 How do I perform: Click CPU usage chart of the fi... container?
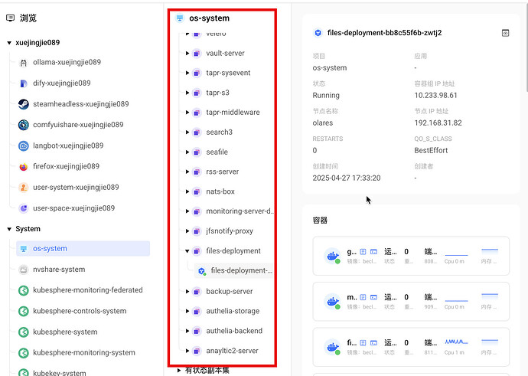456,342
